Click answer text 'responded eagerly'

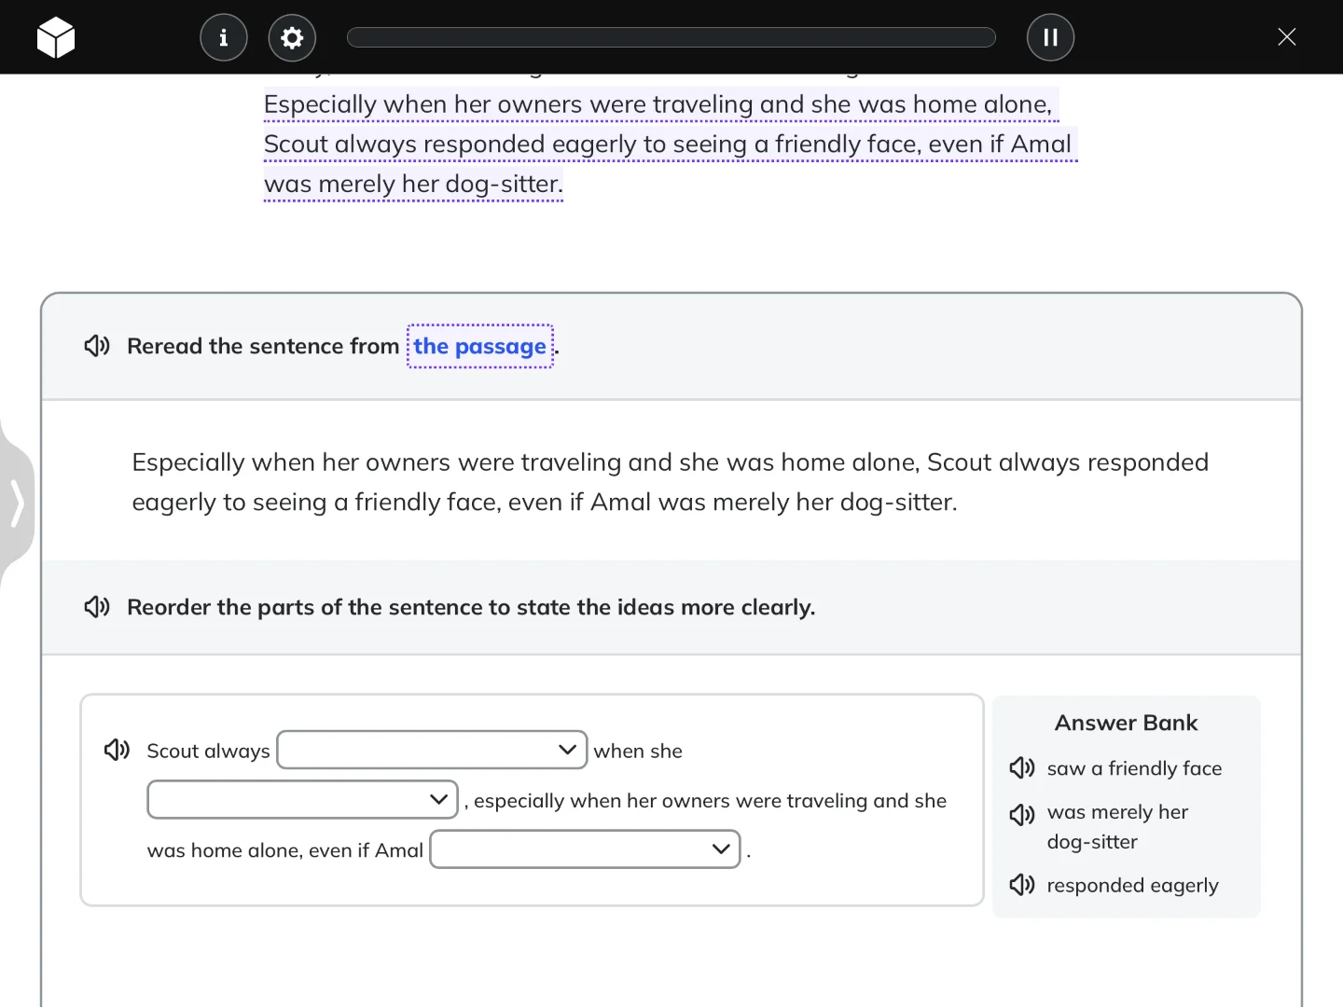[1132, 886]
